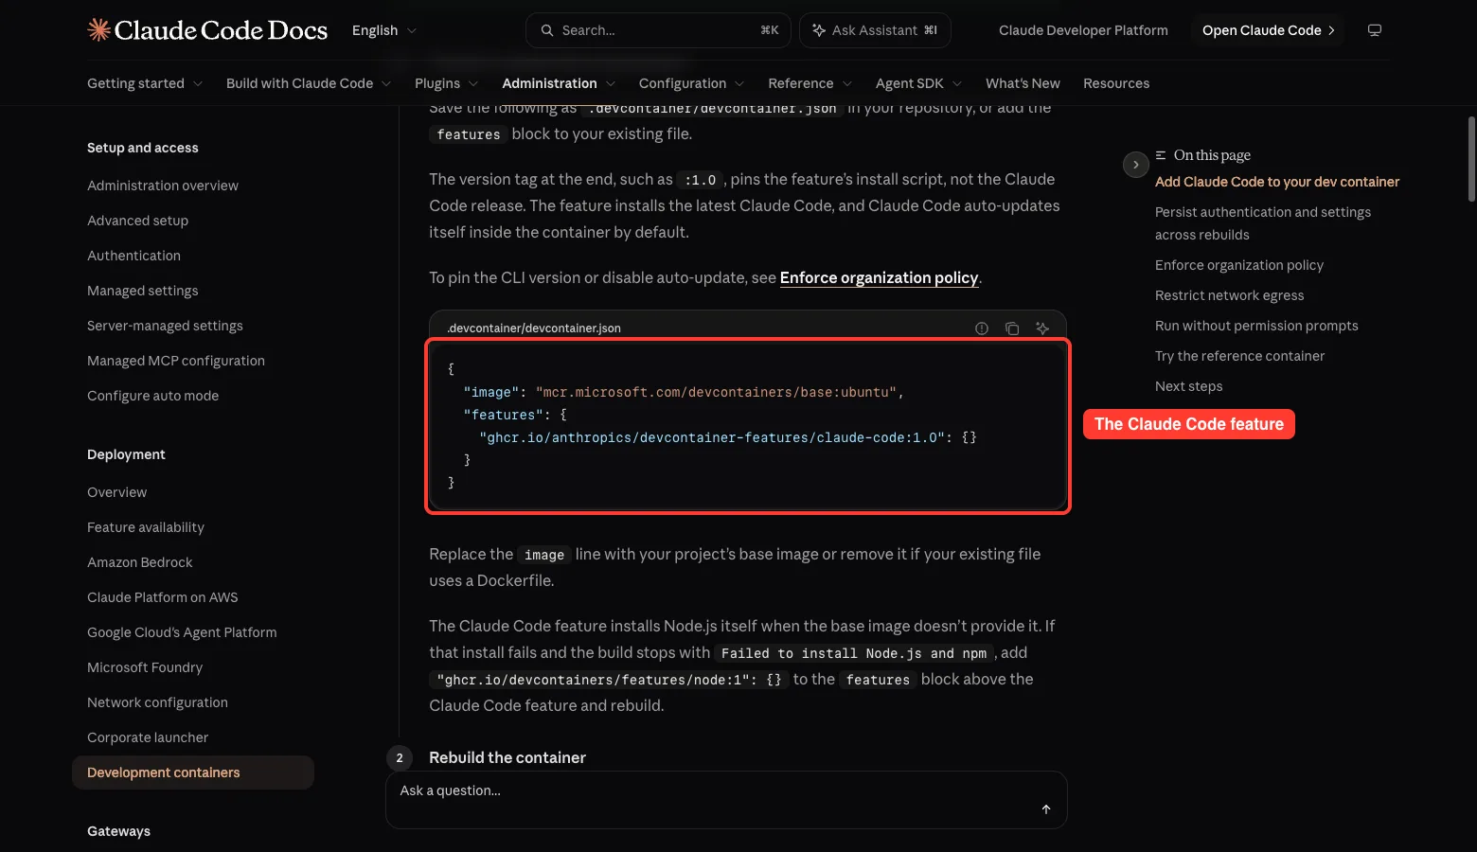
Task: Go to Advanced setup page
Action: point(137,221)
